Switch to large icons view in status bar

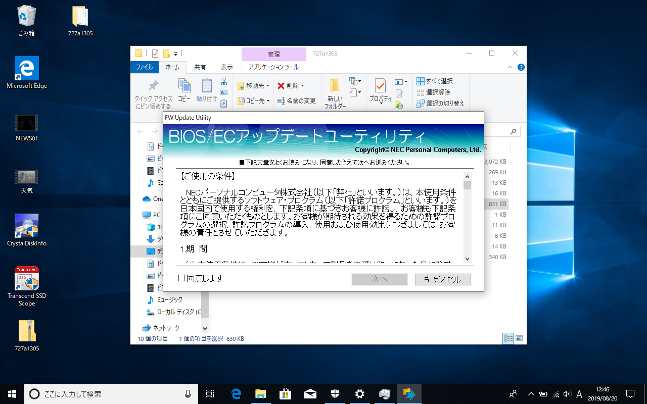coord(519,338)
